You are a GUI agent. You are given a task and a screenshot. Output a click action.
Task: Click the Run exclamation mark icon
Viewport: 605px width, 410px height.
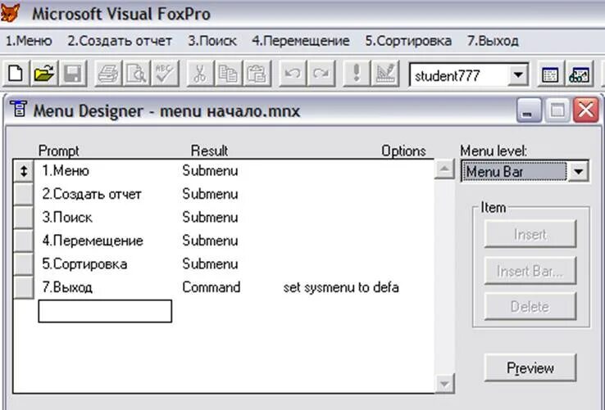pos(356,73)
